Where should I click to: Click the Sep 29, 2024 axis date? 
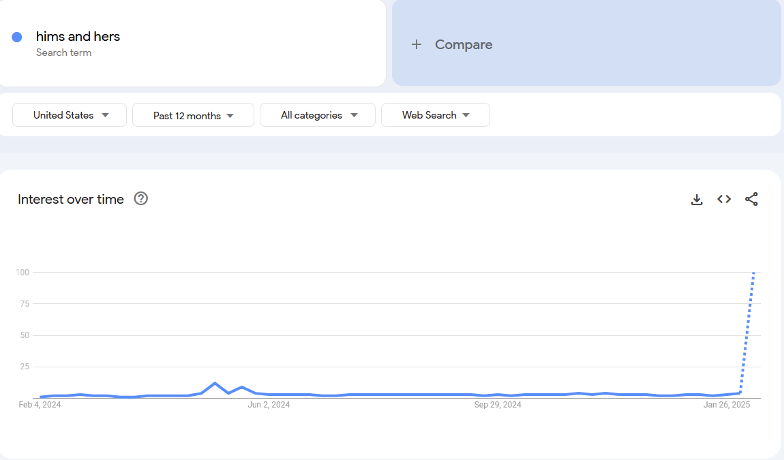(x=498, y=405)
